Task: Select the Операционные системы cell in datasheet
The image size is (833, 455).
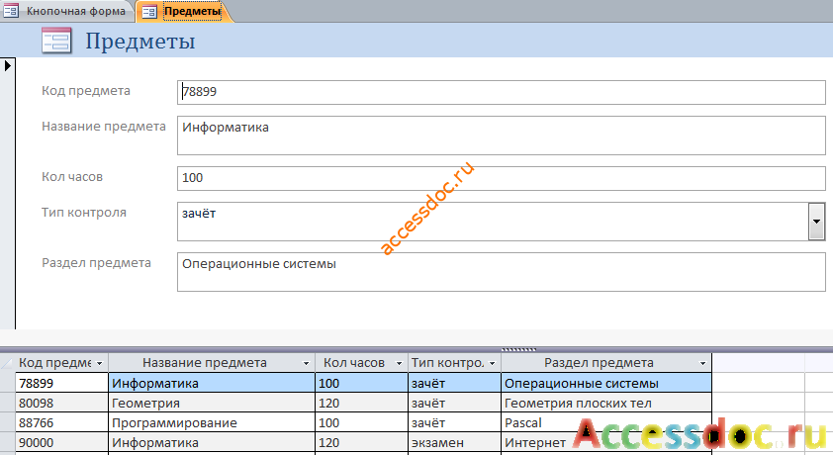Action: pos(606,383)
